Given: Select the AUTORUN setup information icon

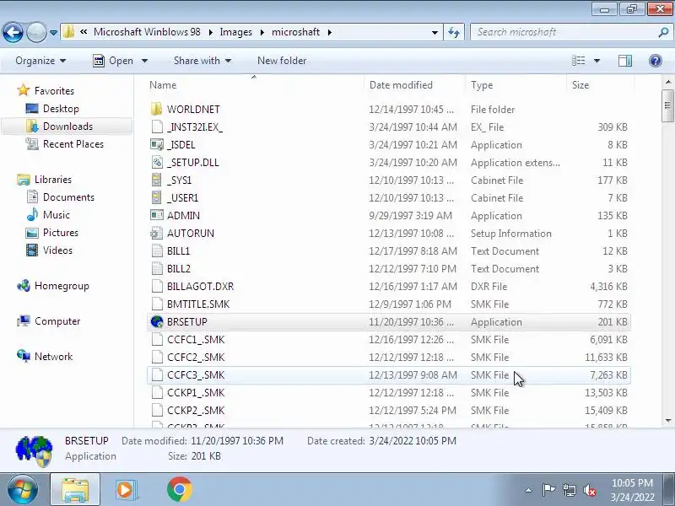Looking at the screenshot, I should 157,234.
